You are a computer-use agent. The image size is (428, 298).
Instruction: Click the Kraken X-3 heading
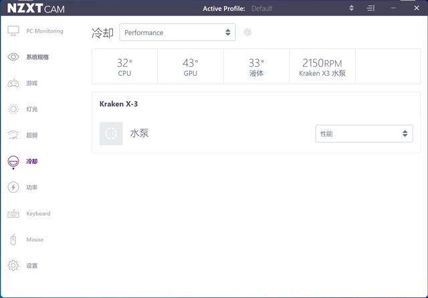[118, 104]
